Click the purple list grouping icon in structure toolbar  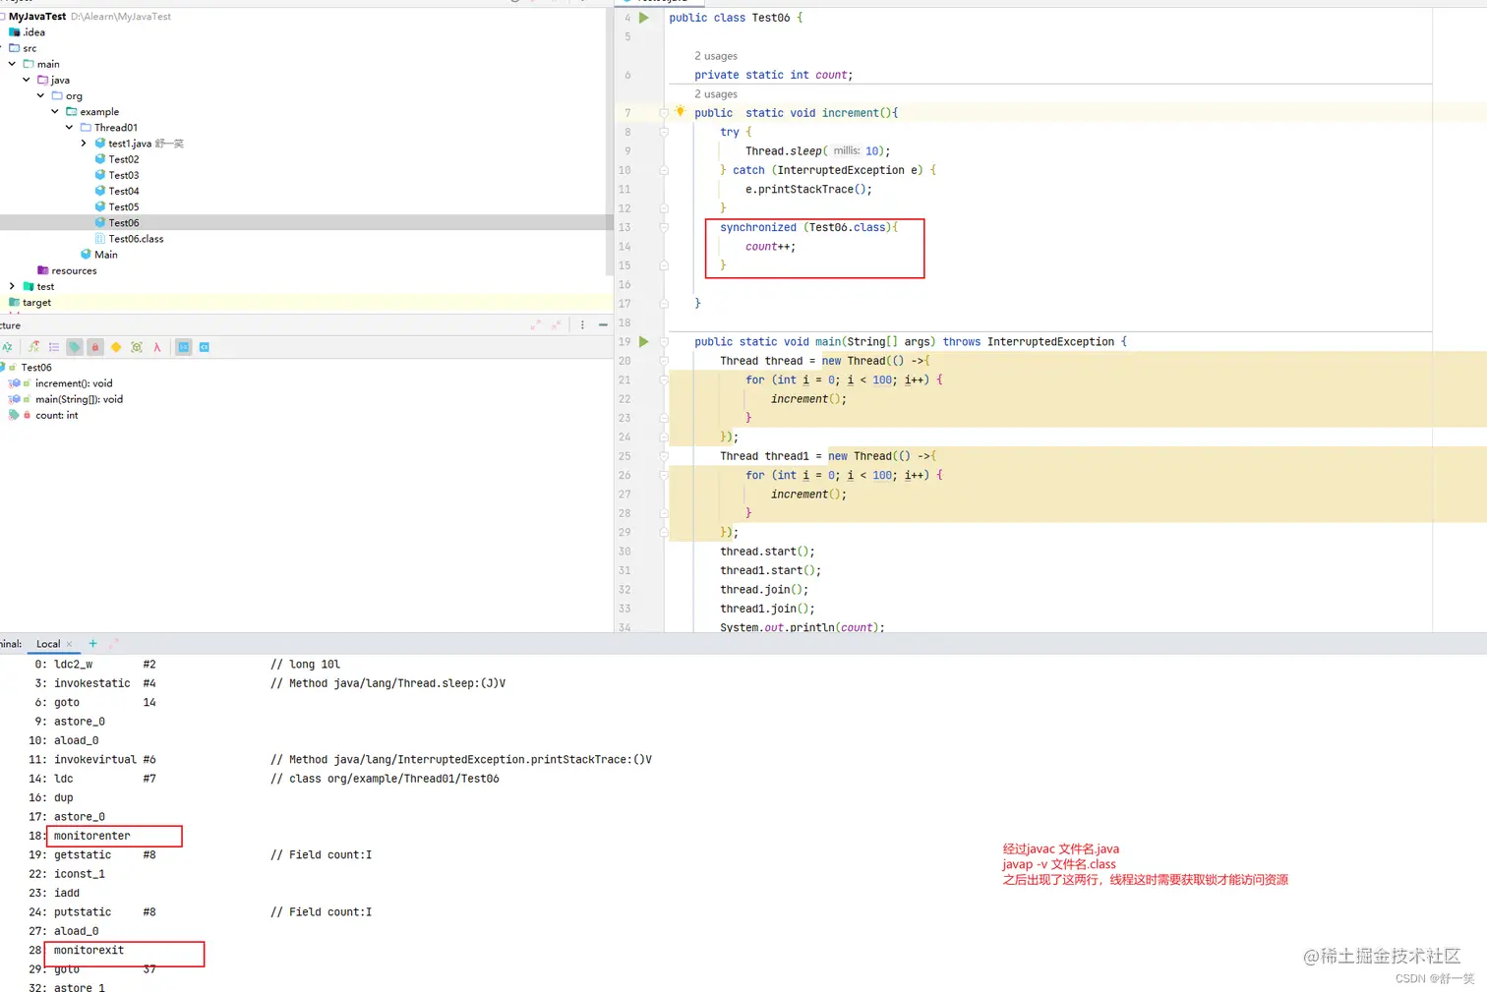point(54,347)
